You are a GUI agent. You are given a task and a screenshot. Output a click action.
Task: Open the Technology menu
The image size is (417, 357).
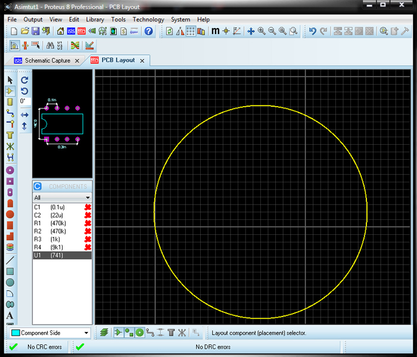(x=148, y=20)
